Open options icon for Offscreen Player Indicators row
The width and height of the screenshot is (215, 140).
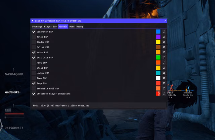pyautogui.click(x=164, y=94)
